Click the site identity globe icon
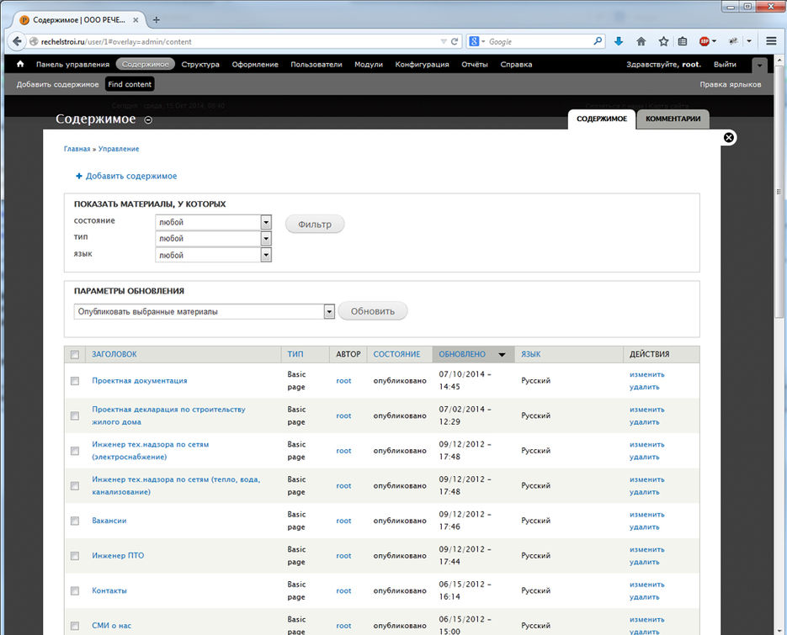Screen dimensions: 787x635 tap(34, 41)
